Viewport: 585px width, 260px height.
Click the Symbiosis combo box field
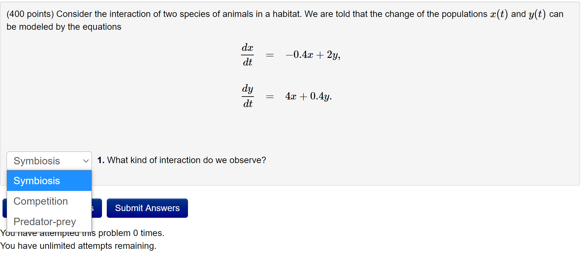[x=45, y=161]
